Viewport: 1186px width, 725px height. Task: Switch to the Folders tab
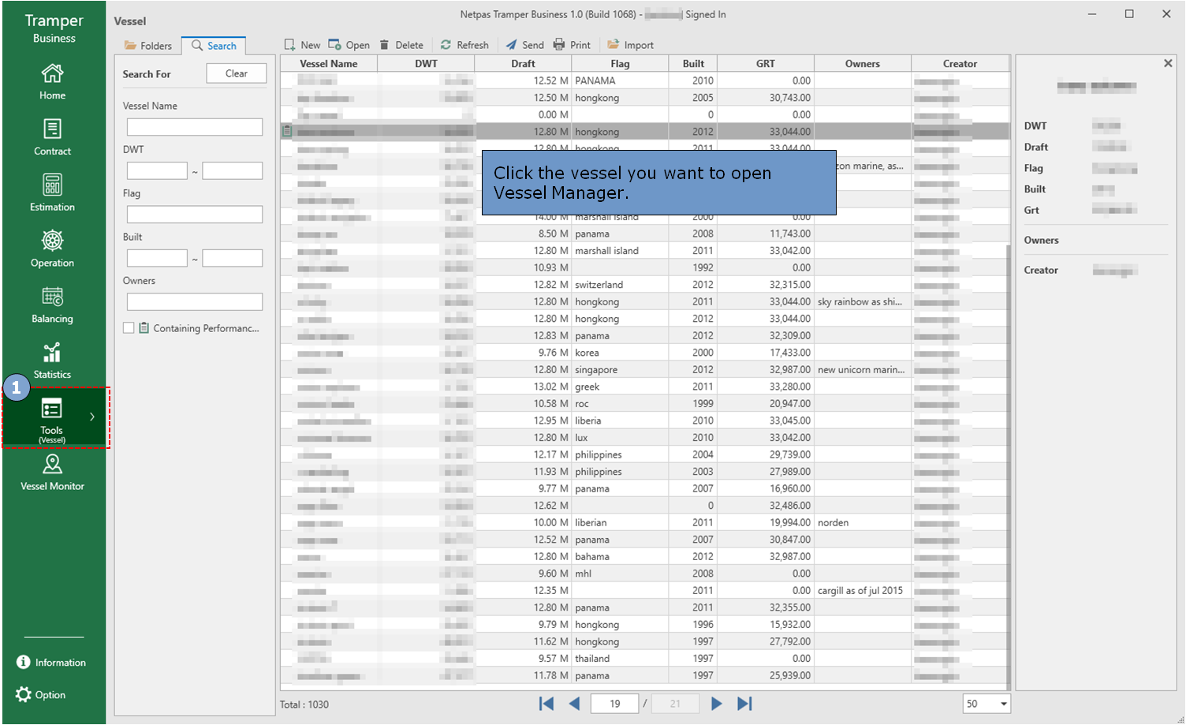(148, 46)
